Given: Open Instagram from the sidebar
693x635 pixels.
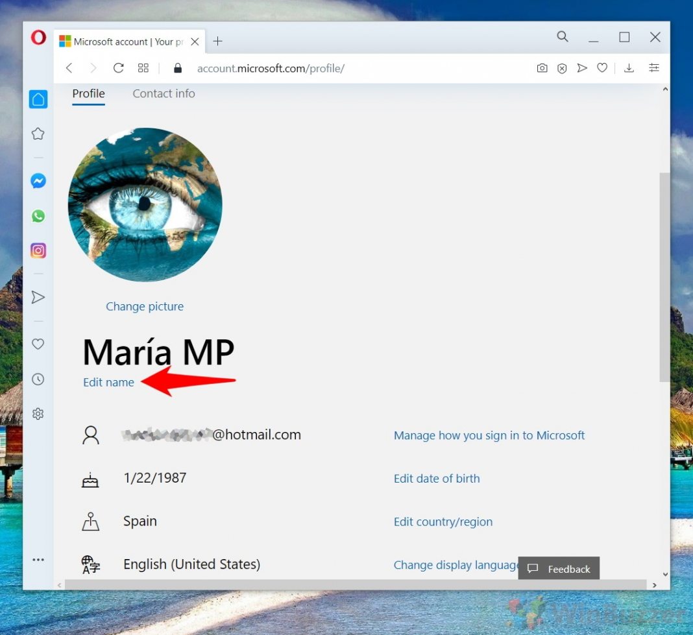Looking at the screenshot, I should pos(38,250).
